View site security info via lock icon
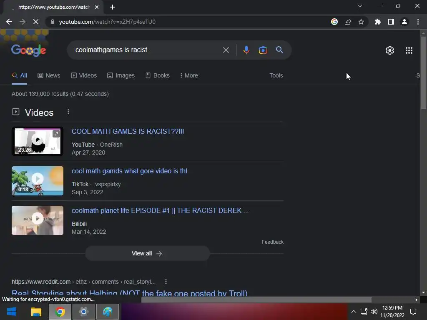 53,22
